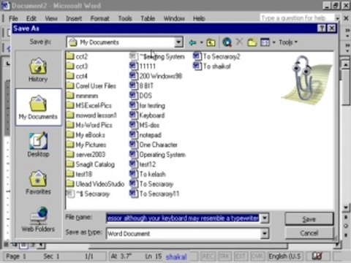This screenshot has height=263, width=351.
Task: Select the server2003 folder
Action: click(x=86, y=154)
